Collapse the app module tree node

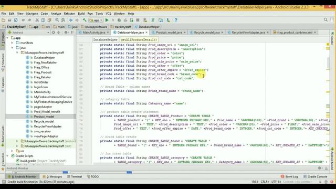(x=8, y=38)
